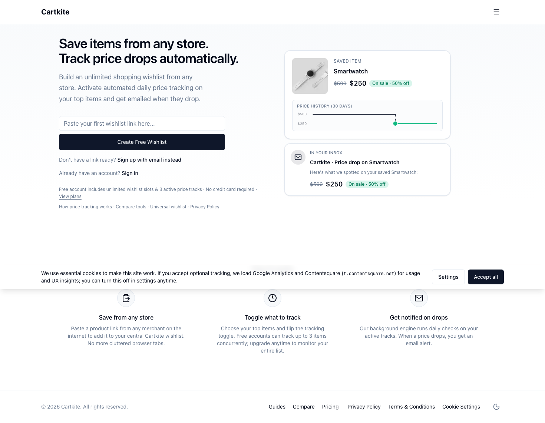
Task: Open Guides in footer navigation
Action: tap(277, 407)
